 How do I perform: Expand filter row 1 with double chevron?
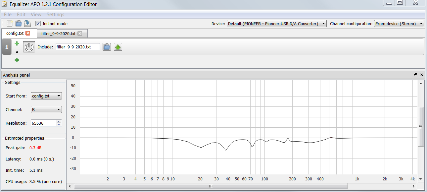tap(17, 52)
